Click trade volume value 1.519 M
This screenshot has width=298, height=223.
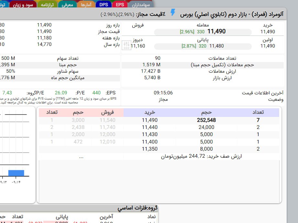(151, 65)
